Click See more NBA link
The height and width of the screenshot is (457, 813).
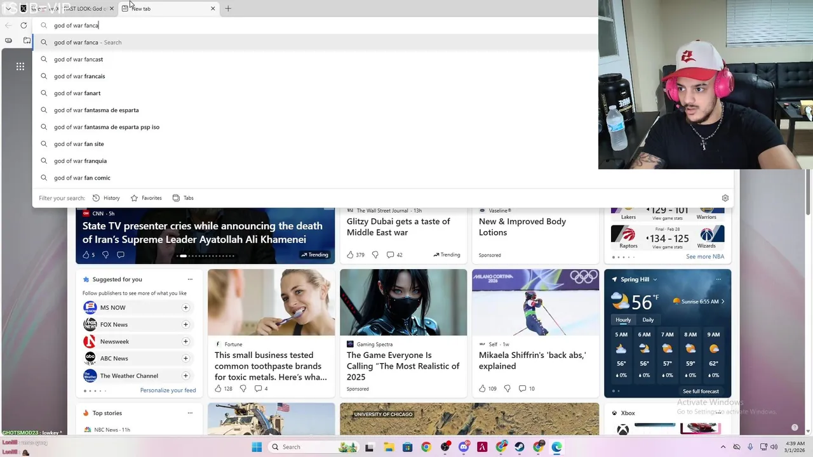(x=704, y=256)
